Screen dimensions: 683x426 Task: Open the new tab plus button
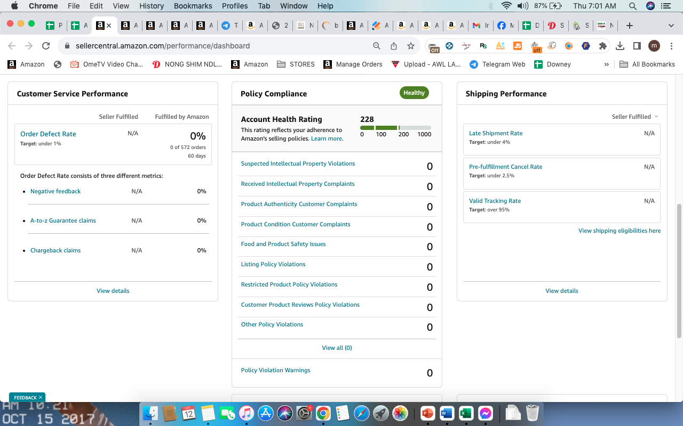click(630, 25)
